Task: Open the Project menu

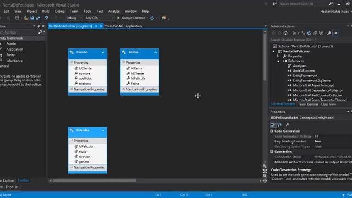Action: click(x=32, y=11)
